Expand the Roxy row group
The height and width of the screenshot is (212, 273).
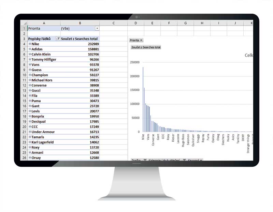30,147
